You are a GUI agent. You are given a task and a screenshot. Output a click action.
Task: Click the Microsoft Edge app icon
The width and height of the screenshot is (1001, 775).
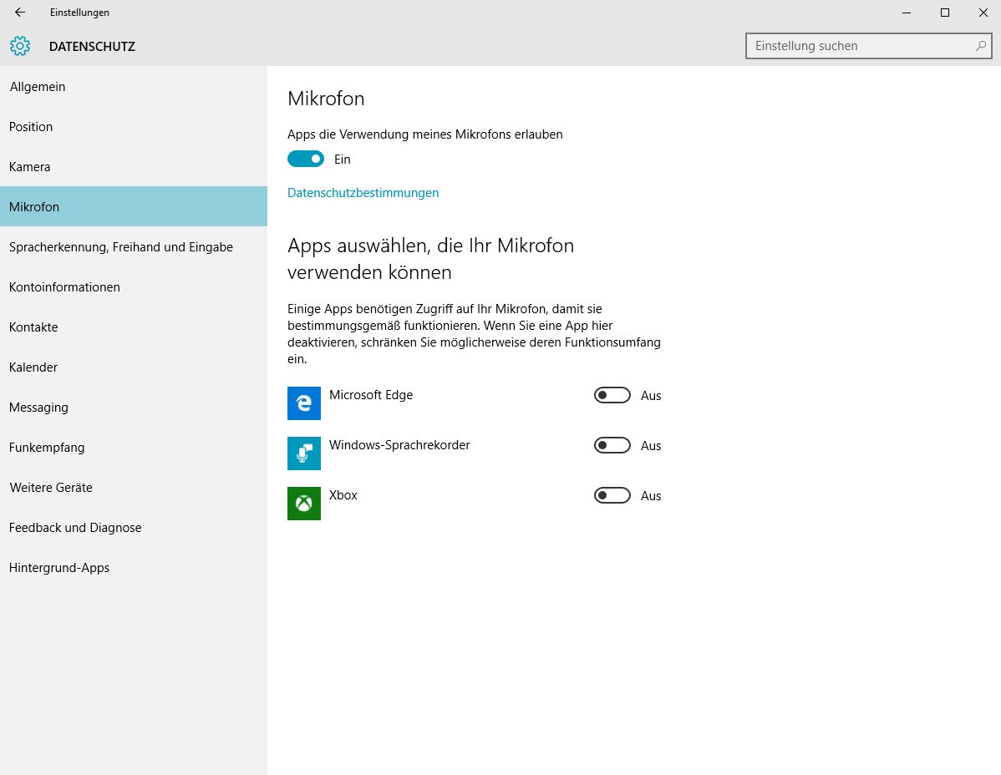304,403
